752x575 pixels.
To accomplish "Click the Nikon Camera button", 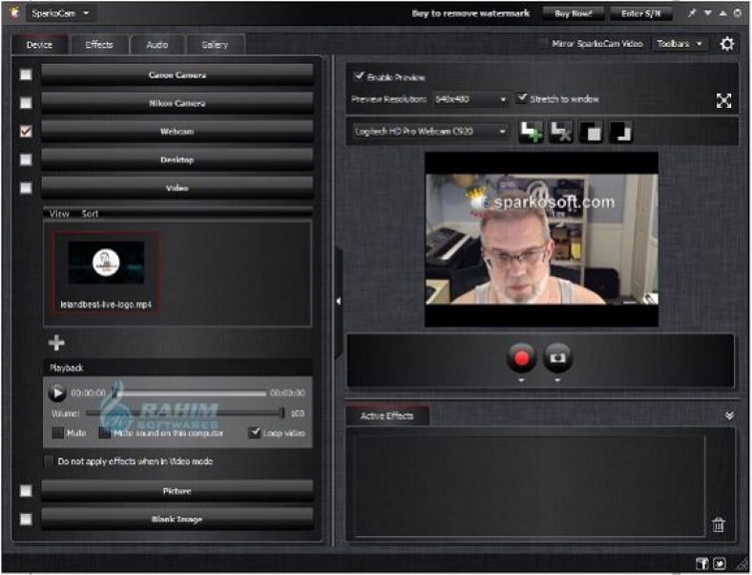I will (178, 103).
